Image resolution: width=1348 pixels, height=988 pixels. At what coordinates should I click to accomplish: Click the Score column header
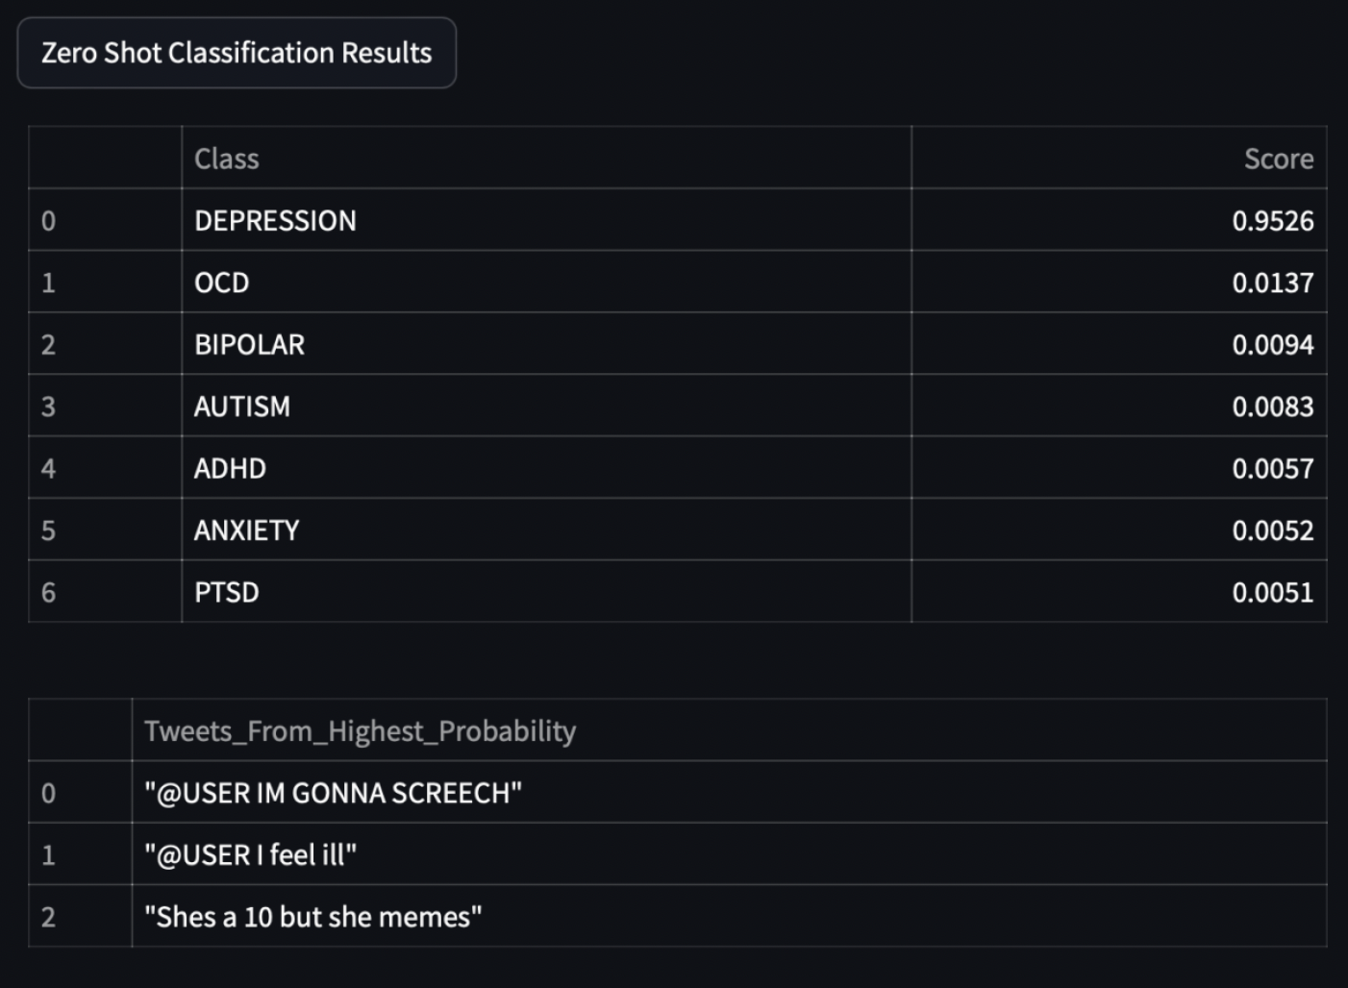[x=1278, y=159]
